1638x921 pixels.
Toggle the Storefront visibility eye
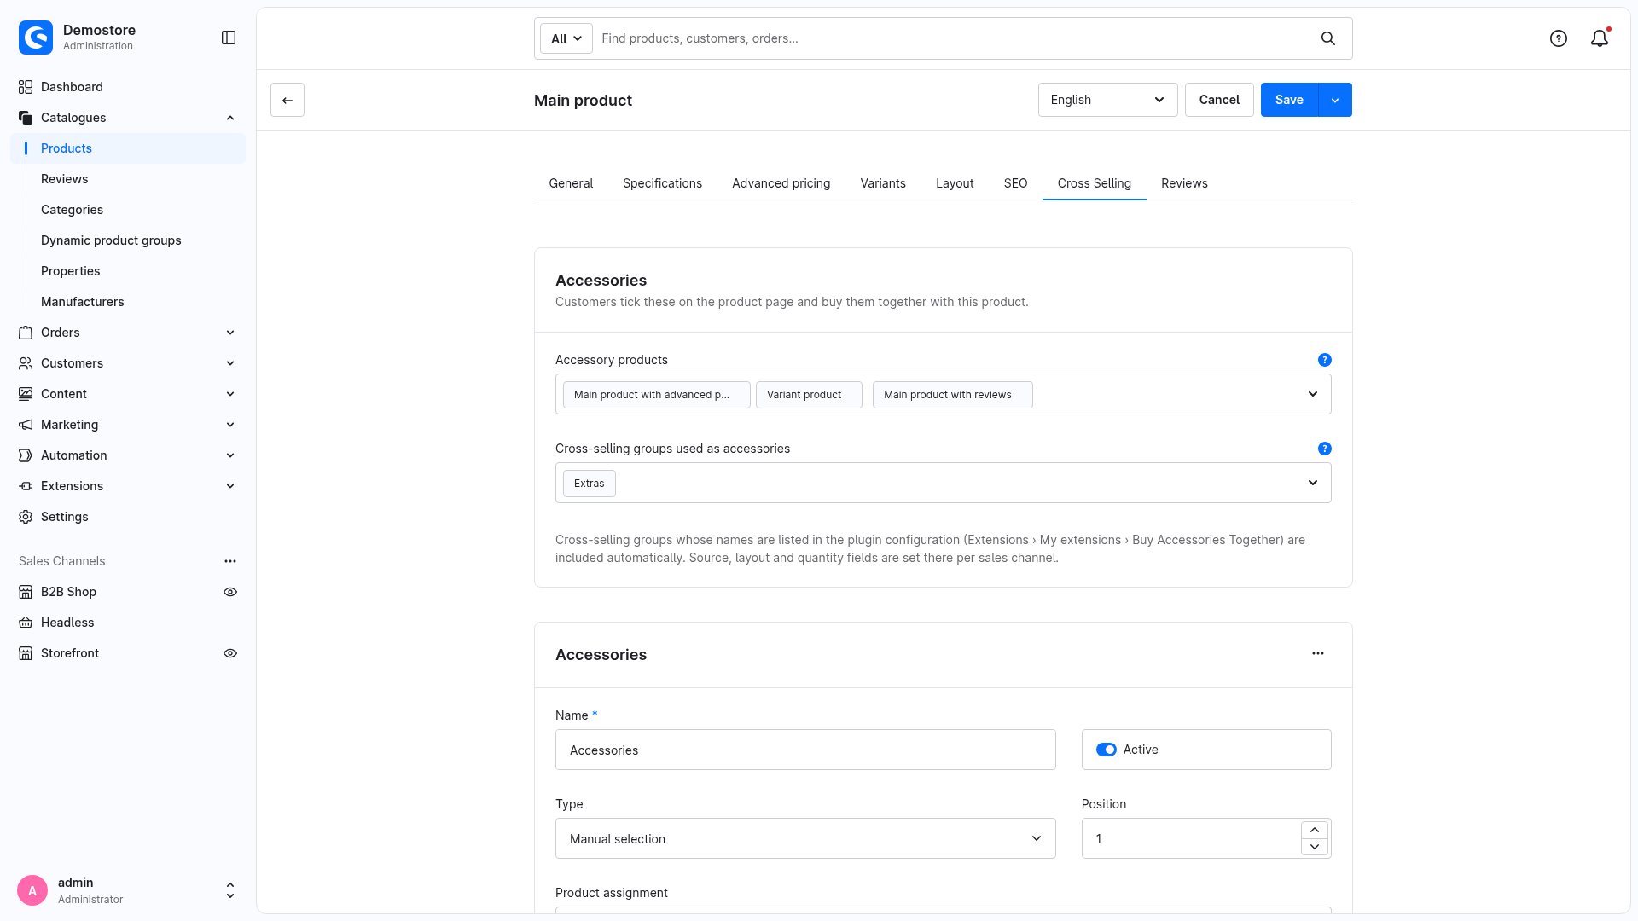[x=230, y=653]
